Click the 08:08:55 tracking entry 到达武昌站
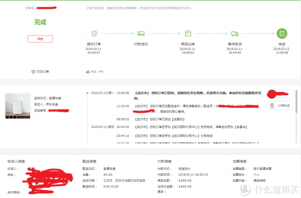This screenshot has height=198, width=301. click(150, 119)
